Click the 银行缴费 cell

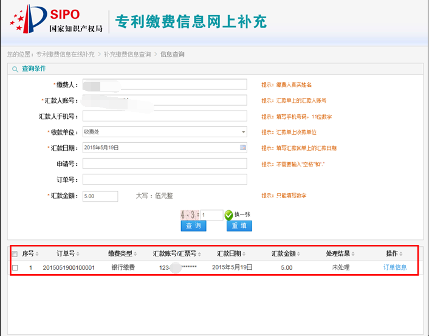pos(123,267)
